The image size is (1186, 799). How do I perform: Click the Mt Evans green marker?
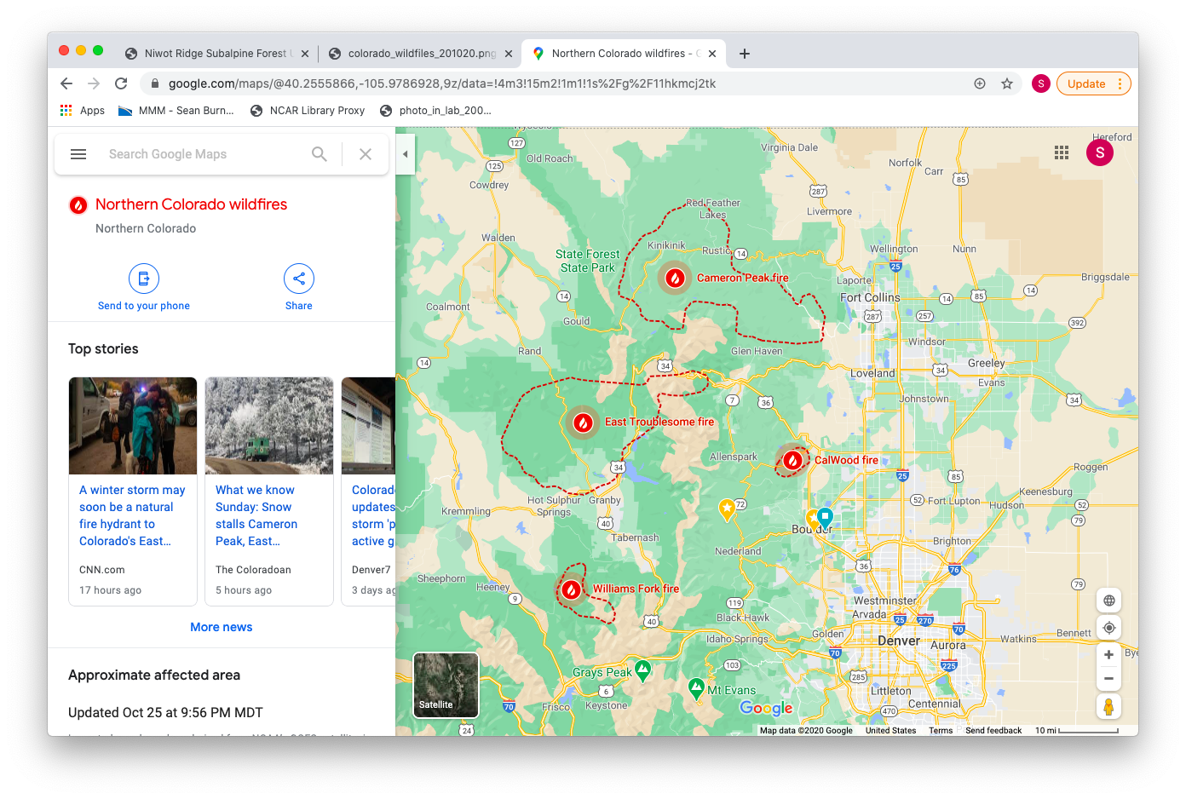(x=696, y=687)
